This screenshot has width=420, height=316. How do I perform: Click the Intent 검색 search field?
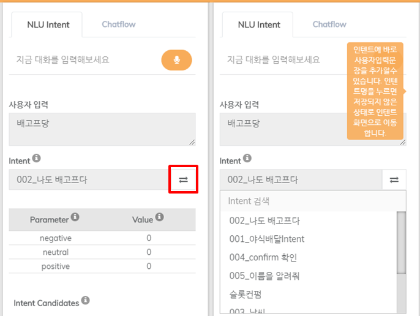coord(313,201)
